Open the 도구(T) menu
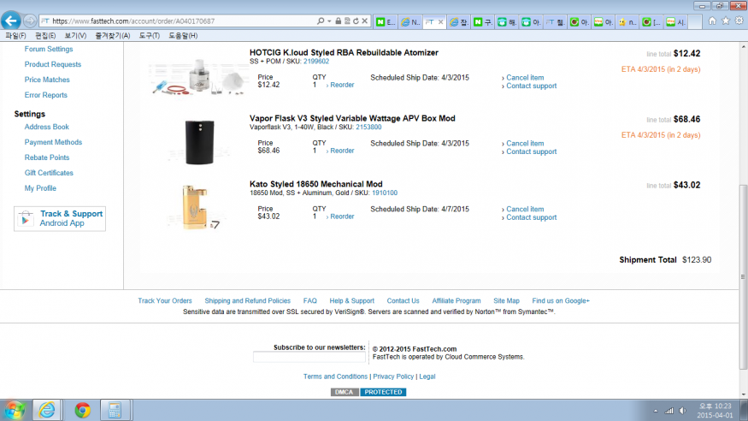Screen dimensions: 748x421 [x=150, y=36]
